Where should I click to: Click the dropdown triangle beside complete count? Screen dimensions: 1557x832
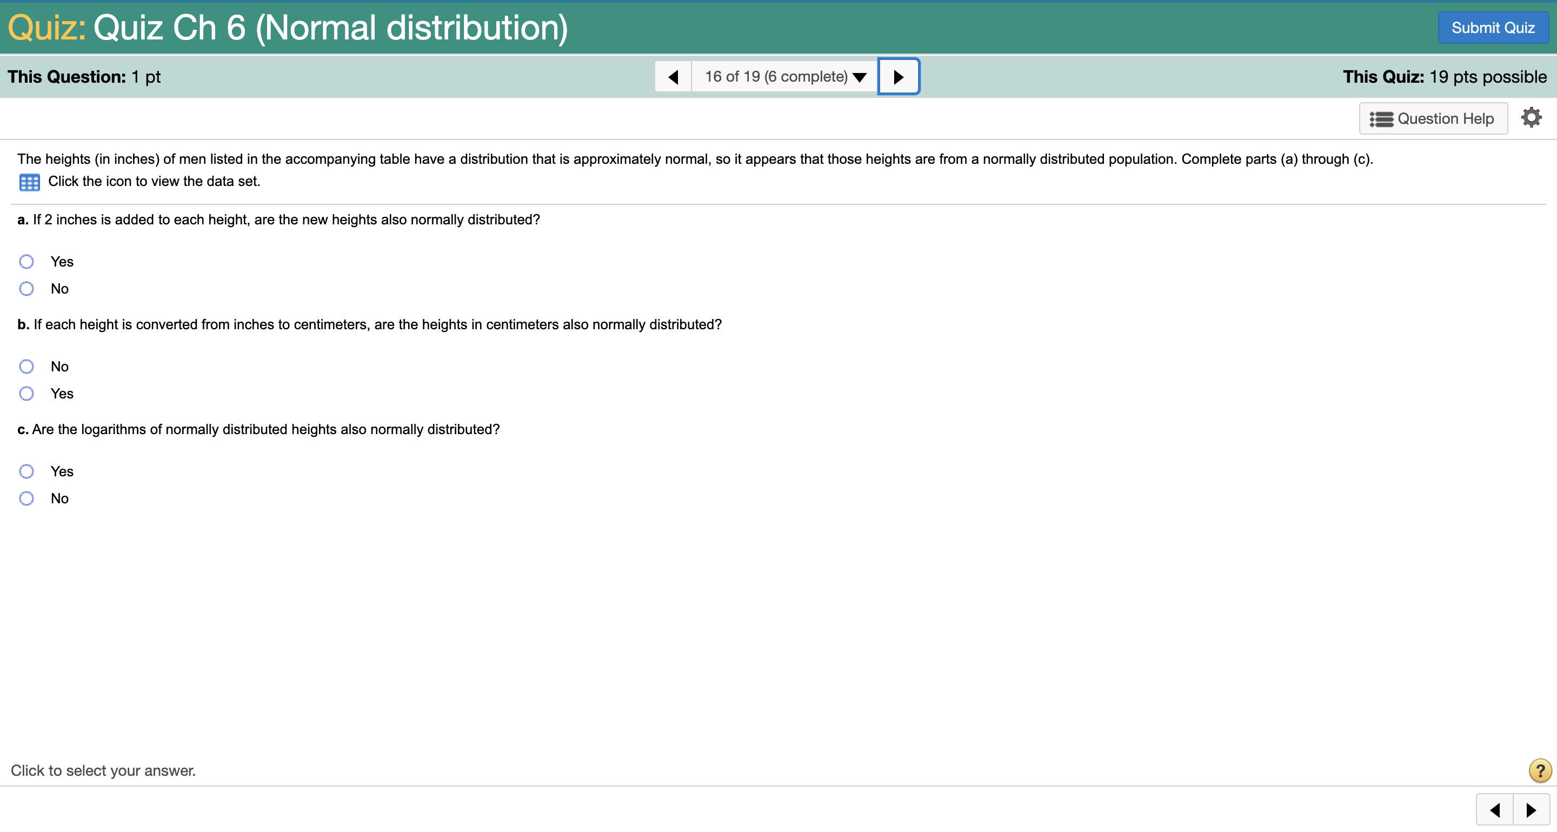[860, 77]
